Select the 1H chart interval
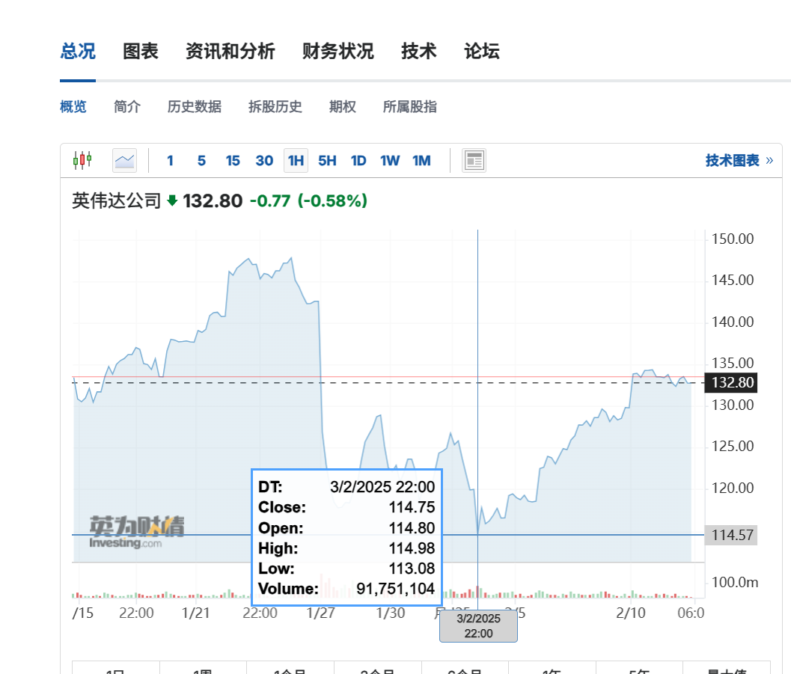The width and height of the screenshot is (791, 674). click(x=296, y=161)
